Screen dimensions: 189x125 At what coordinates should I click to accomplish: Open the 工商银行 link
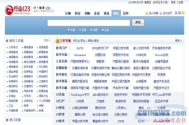tap(43, 81)
